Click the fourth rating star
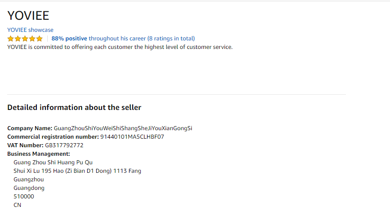Image resolution: width=390 pixels, height=215 pixels. click(x=32, y=39)
